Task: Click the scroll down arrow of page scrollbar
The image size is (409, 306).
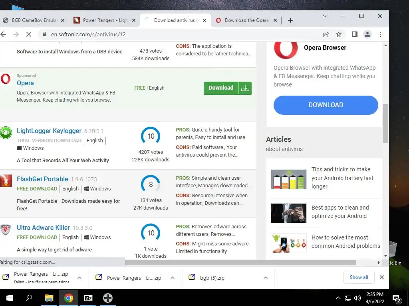Action: 385,256
